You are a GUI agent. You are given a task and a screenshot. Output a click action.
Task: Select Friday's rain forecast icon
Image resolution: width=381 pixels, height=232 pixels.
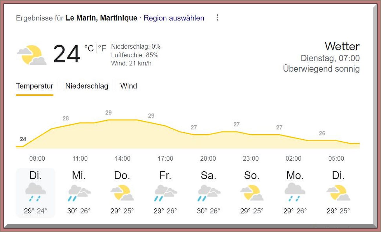[165, 193]
